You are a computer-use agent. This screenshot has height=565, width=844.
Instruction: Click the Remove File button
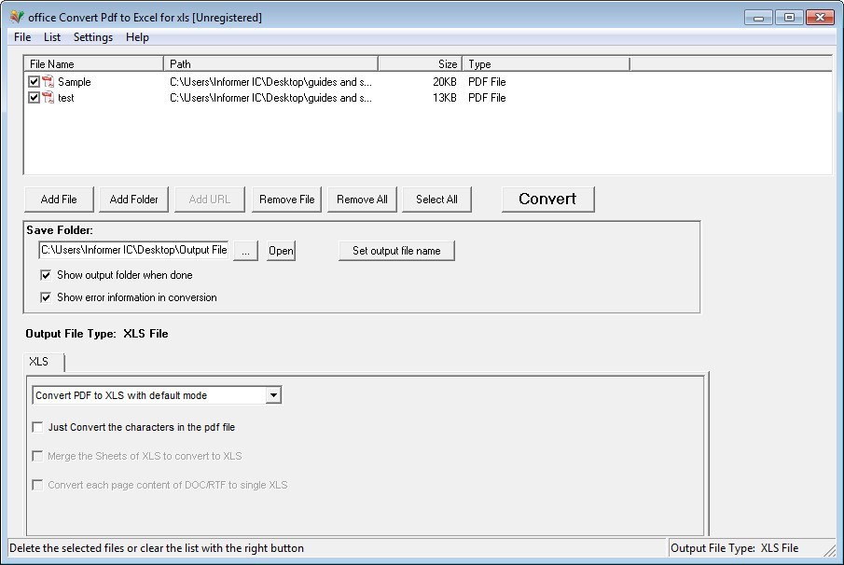coord(287,200)
